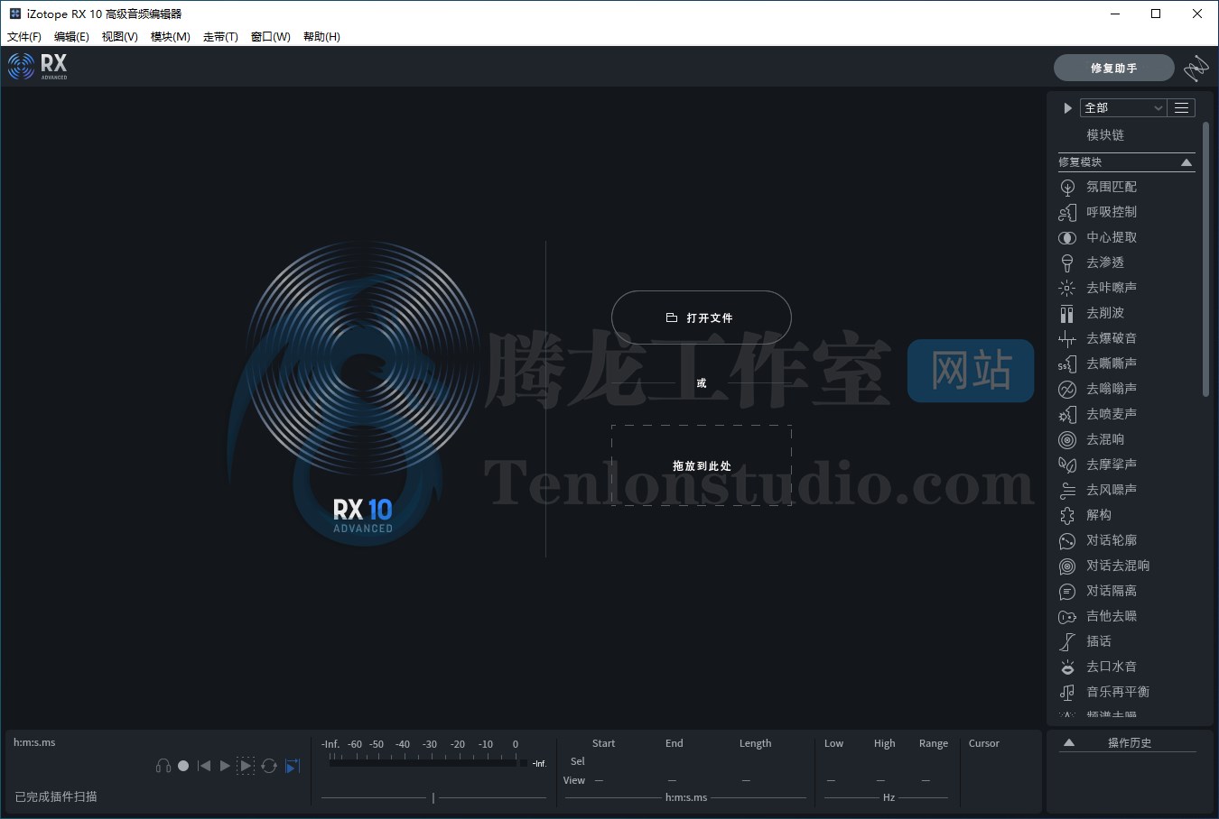This screenshot has height=819, width=1219.
Task: Click the 修复助手 button
Action: (x=1114, y=68)
